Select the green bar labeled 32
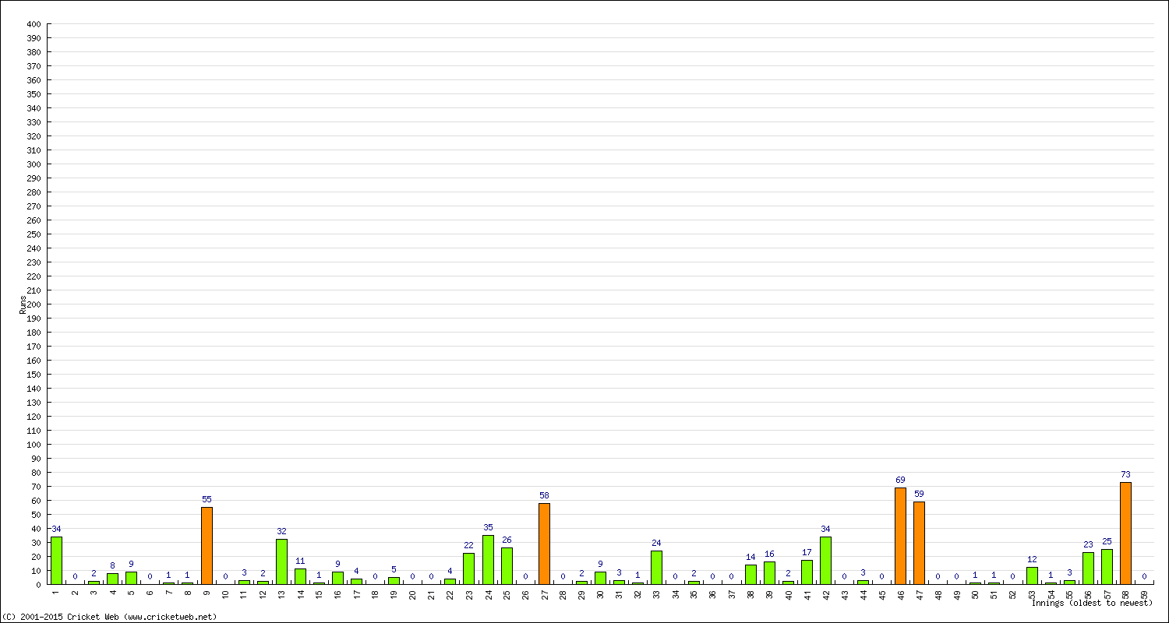The width and height of the screenshot is (1169, 623). click(x=281, y=561)
